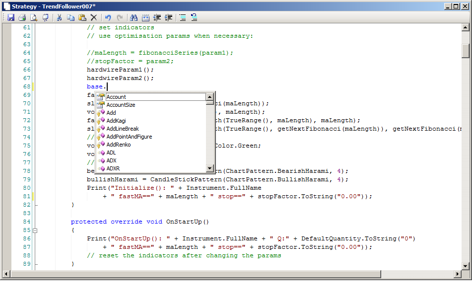Open Find with the binoculars icon

134,17
